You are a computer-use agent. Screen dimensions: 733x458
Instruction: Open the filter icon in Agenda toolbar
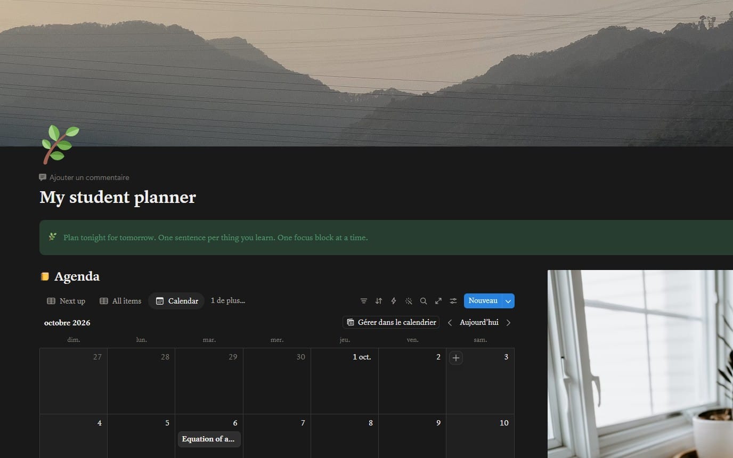(x=364, y=301)
